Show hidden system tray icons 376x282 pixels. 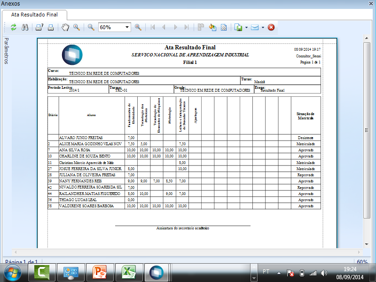(279, 273)
